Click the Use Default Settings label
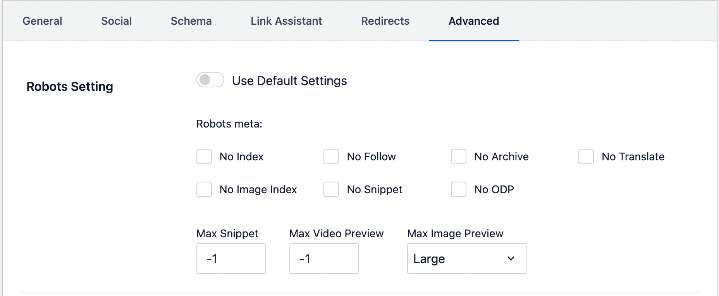 pos(289,81)
